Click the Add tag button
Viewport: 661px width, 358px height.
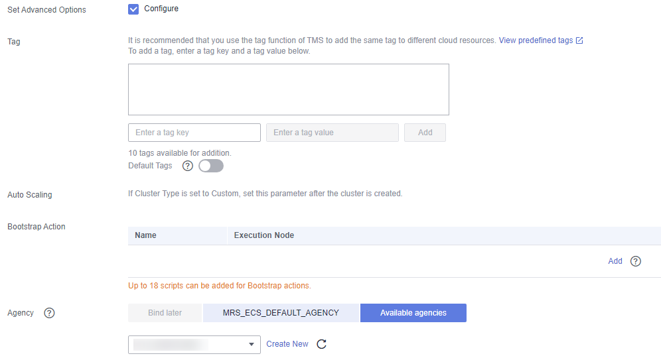coord(425,133)
